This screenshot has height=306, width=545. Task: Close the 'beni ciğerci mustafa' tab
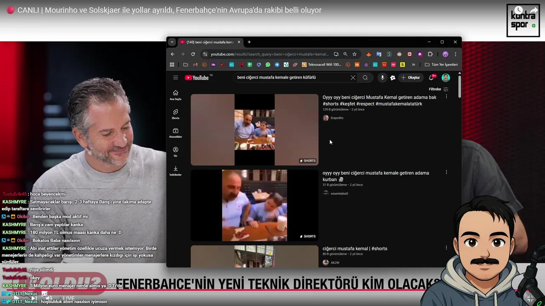(x=239, y=42)
